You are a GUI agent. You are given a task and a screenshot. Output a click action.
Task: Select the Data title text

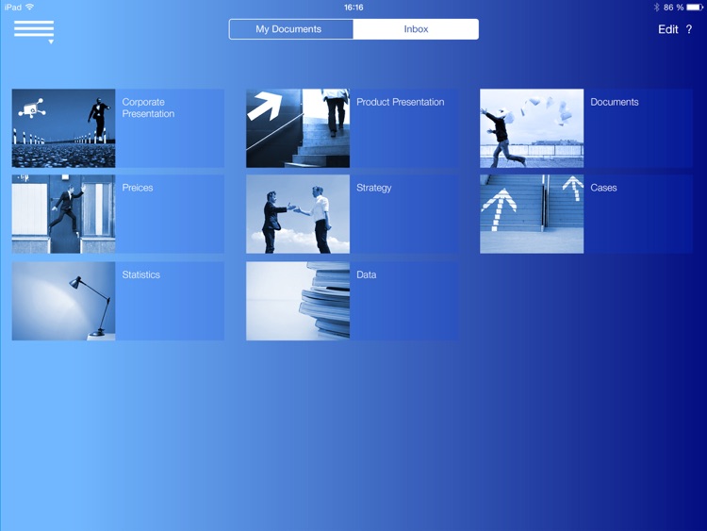[366, 274]
